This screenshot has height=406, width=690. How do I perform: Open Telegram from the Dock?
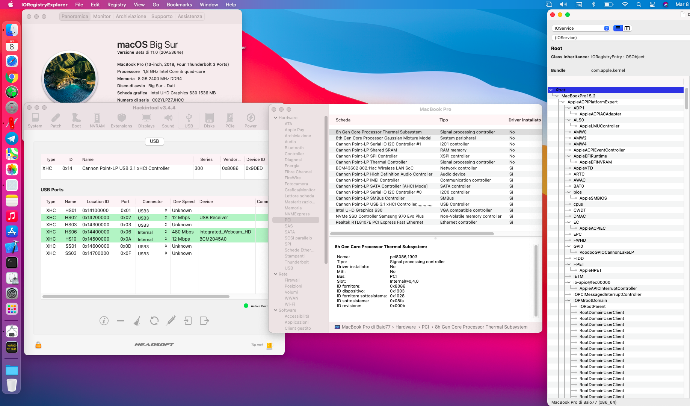12,139
